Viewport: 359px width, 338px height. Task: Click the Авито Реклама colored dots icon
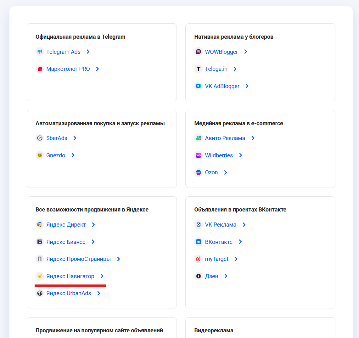[x=198, y=138]
